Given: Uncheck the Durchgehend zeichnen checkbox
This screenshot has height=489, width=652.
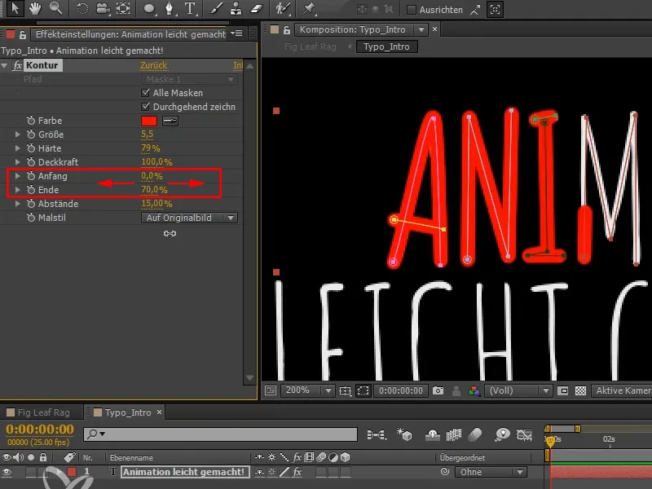Looking at the screenshot, I should [146, 107].
